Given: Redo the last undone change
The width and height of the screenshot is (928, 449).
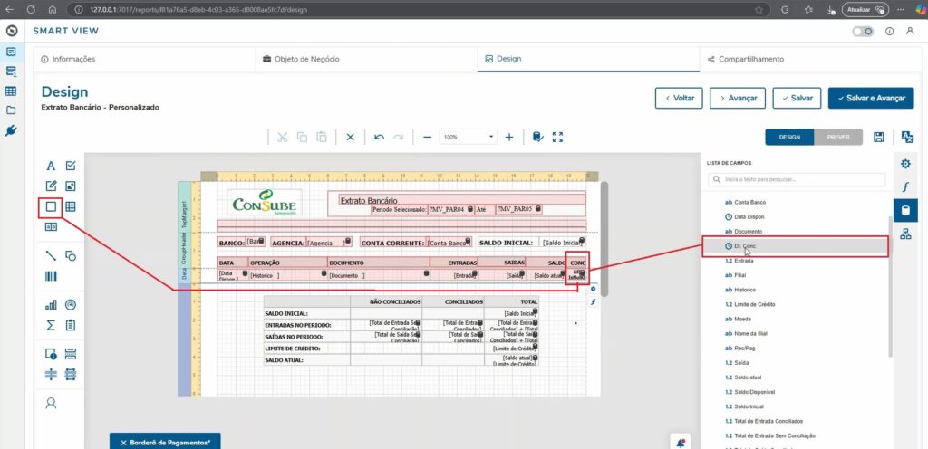Looking at the screenshot, I should point(399,137).
